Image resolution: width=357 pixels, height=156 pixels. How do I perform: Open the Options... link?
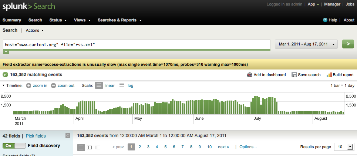tap(248, 147)
